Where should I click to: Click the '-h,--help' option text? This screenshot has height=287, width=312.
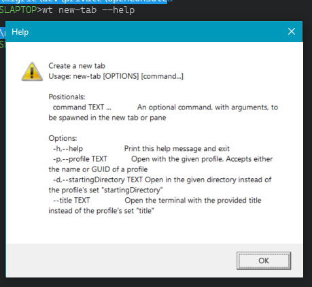coord(68,149)
